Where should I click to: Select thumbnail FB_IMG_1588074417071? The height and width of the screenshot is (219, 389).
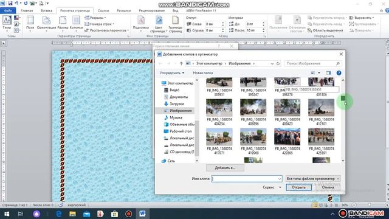(219, 141)
